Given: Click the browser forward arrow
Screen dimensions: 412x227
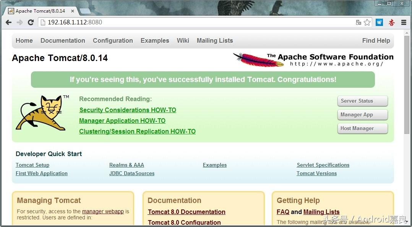Looking at the screenshot, I should point(20,22).
